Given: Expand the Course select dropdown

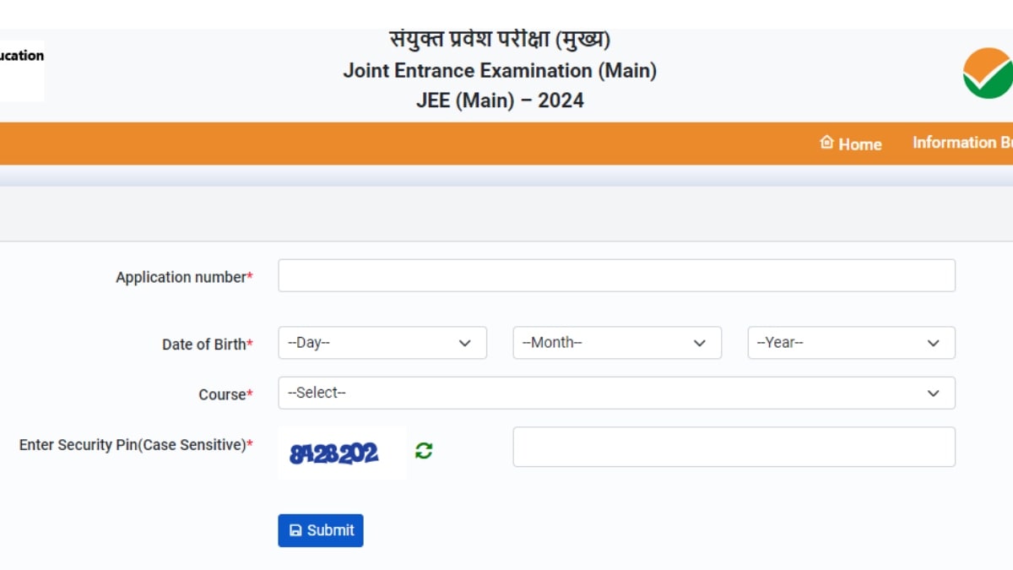Looking at the screenshot, I should click(616, 393).
